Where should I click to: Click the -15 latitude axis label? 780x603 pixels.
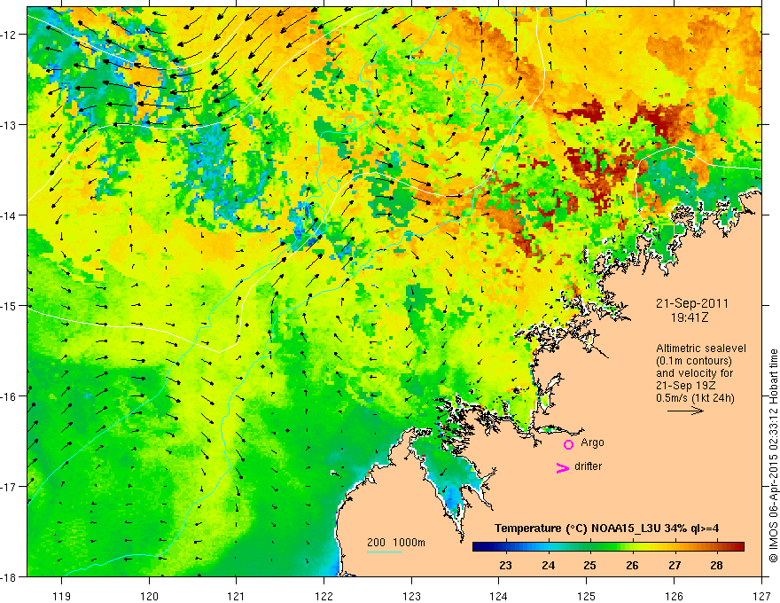(x=10, y=305)
